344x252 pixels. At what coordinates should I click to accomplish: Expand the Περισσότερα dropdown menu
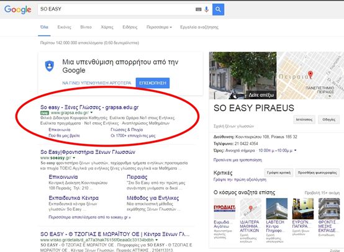[x=159, y=27]
